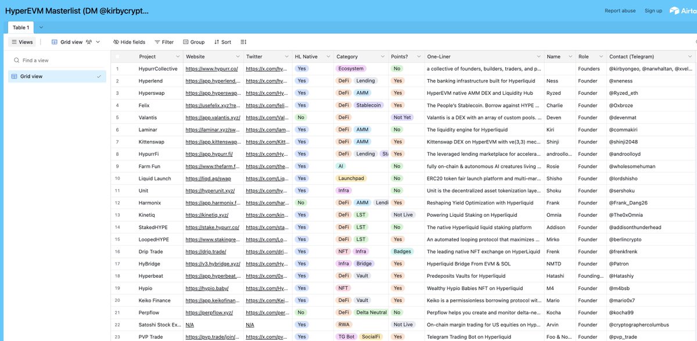Click the Founding role cell in Hyperbeat row

pos(590,276)
